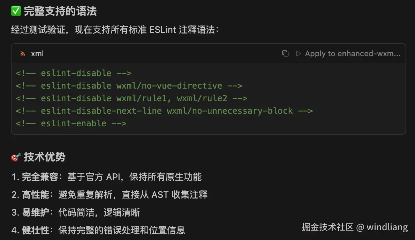The width and height of the screenshot is (415, 240).
Task: Click the paragraph mentioning ESLint 注释语法
Action: click(x=115, y=30)
